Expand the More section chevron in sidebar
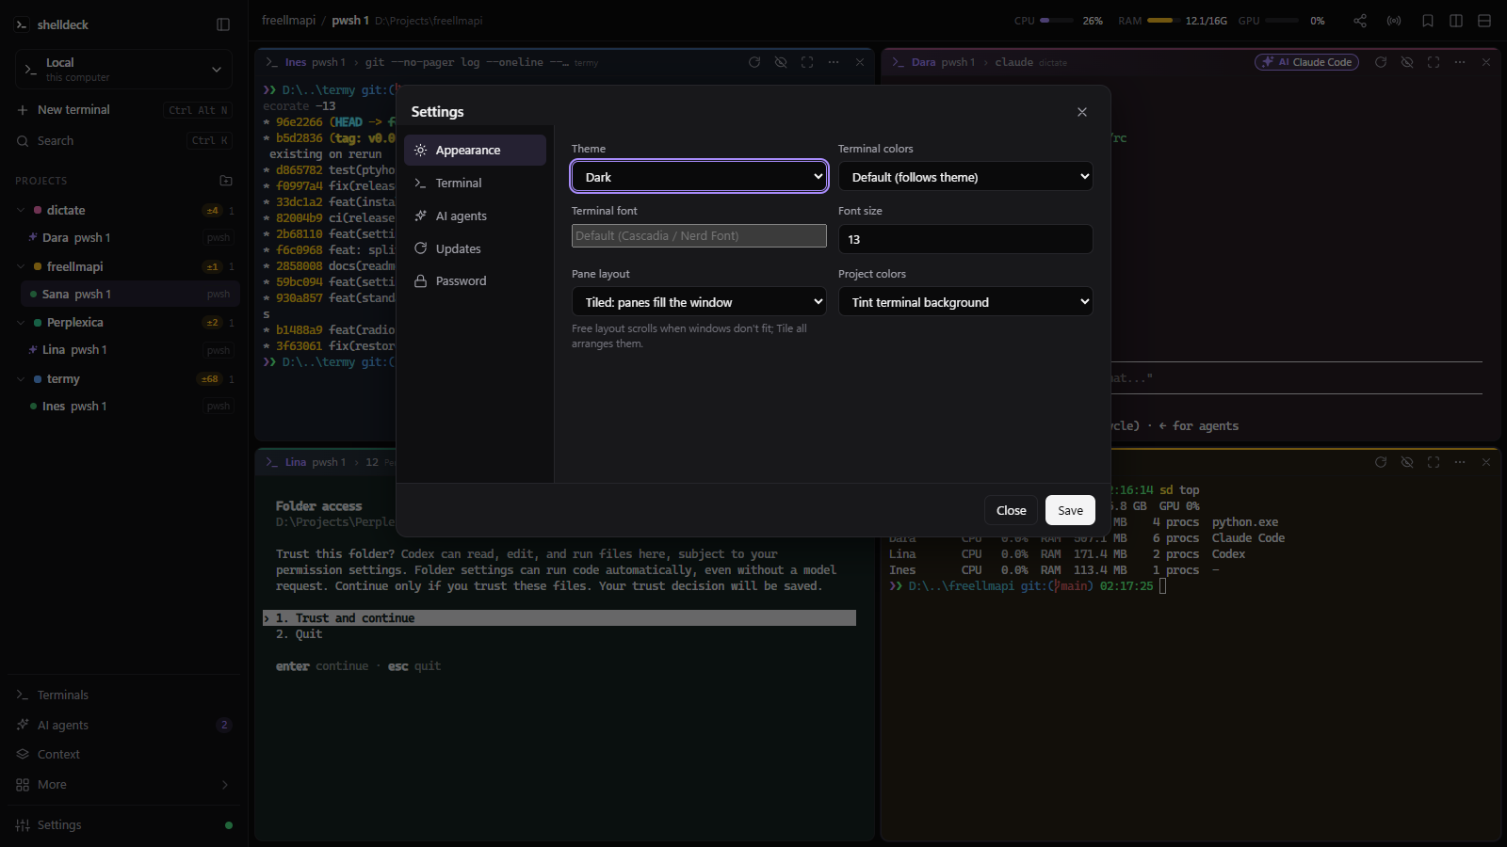Image resolution: width=1507 pixels, height=847 pixels. 224,785
